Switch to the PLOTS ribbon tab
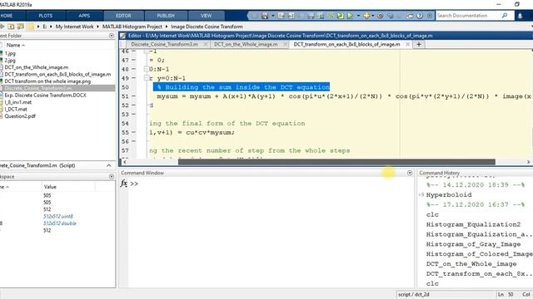This screenshot has height=299, width=533. click(46, 16)
